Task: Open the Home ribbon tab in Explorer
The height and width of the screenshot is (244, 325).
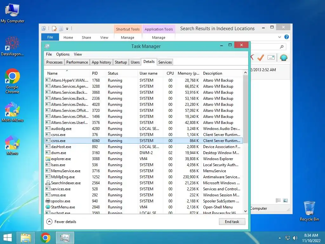Action: [x=68, y=37]
